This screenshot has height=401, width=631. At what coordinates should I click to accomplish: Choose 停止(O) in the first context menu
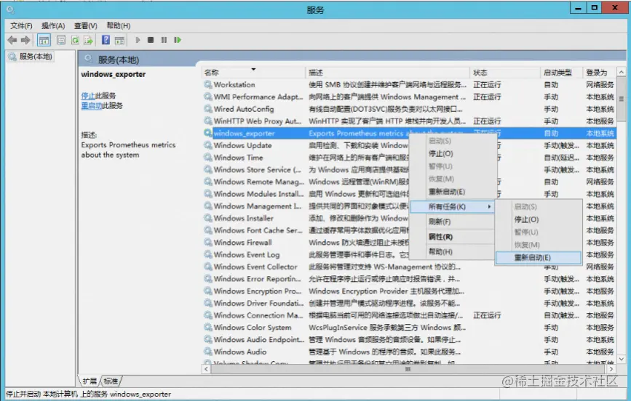[452, 153]
